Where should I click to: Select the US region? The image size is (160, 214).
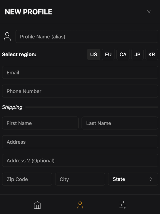pos(93,54)
